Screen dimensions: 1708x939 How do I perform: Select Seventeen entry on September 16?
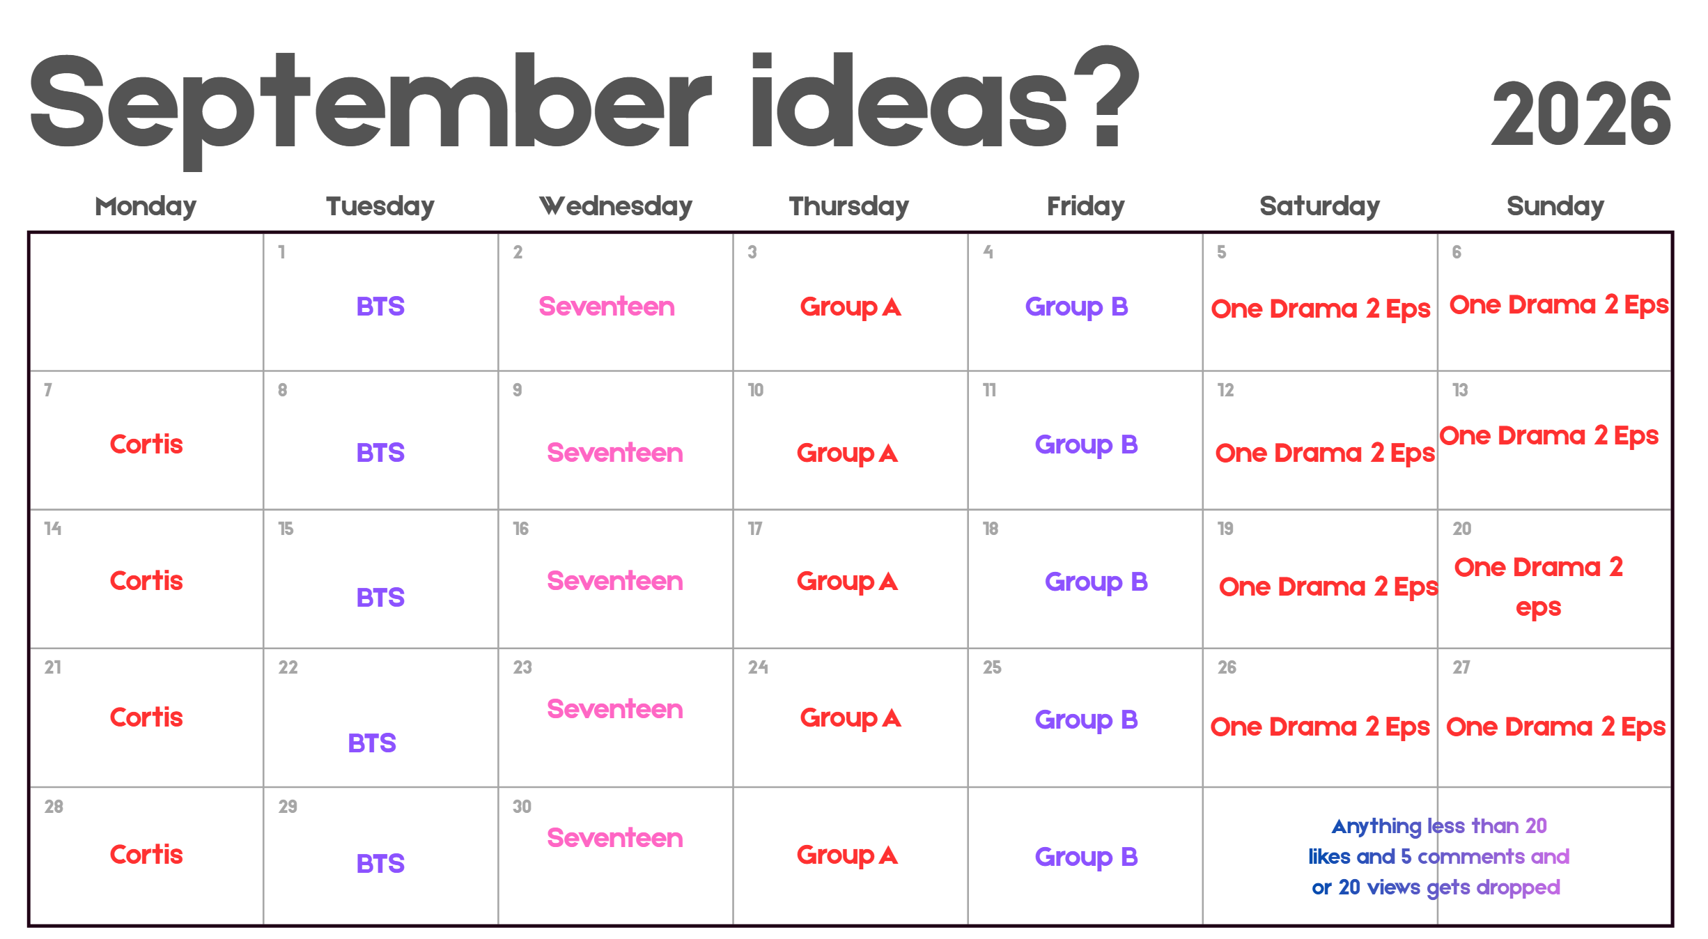tap(615, 581)
